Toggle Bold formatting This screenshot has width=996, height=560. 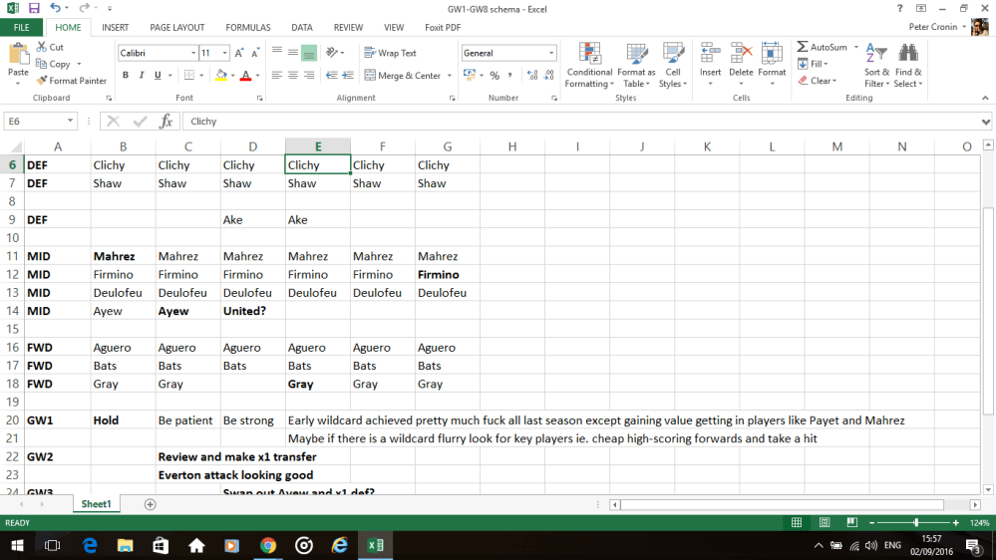click(126, 76)
